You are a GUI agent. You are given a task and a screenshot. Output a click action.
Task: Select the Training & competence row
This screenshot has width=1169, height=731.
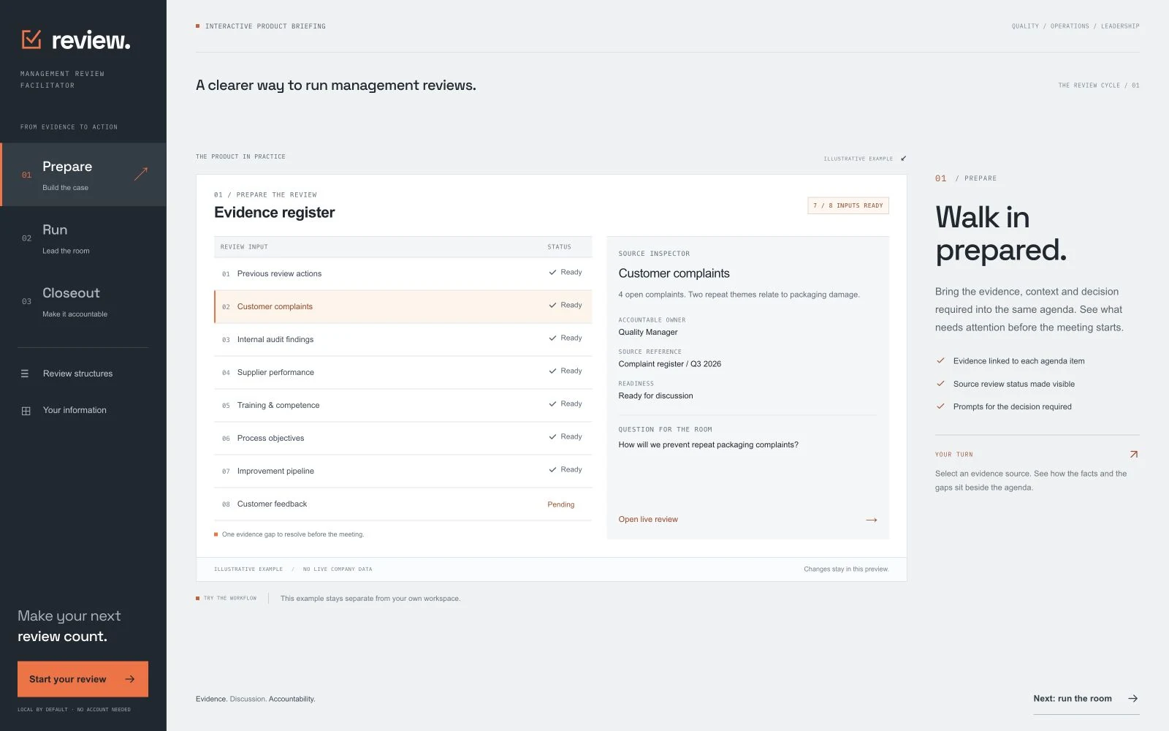403,405
